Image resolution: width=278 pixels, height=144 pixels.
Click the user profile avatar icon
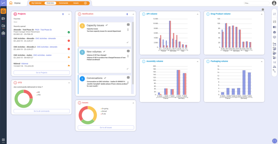[274, 3]
